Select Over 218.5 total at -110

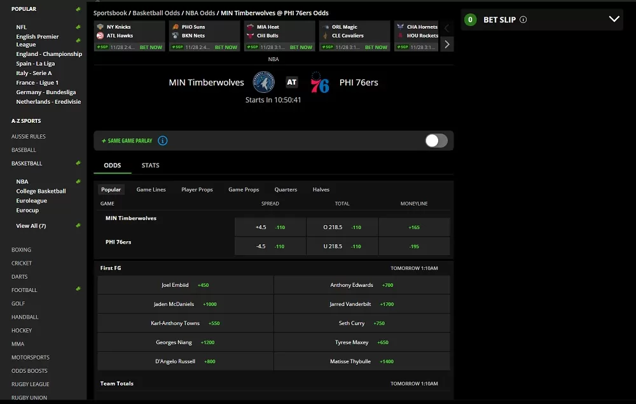(342, 227)
